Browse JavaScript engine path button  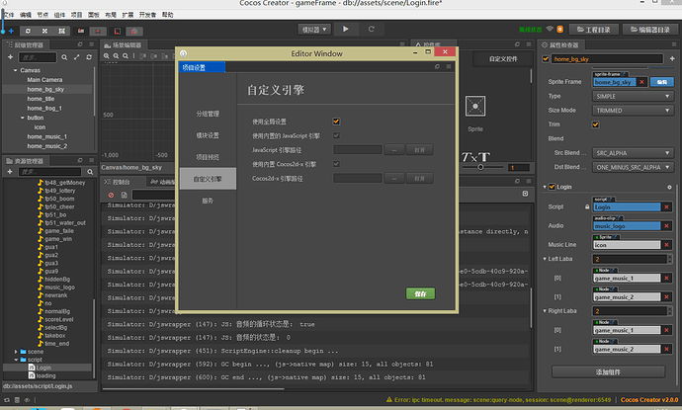click(x=394, y=150)
